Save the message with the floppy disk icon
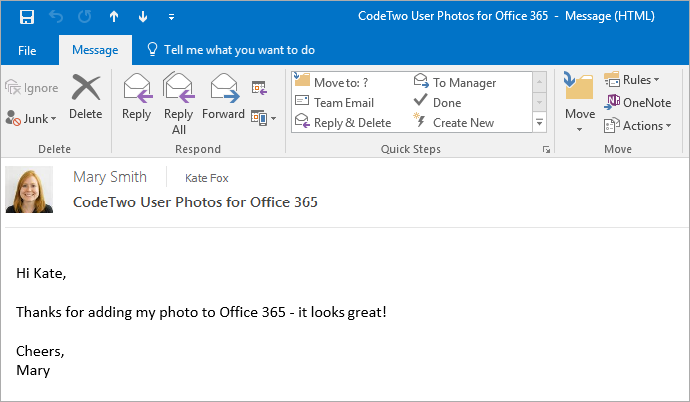Image resolution: width=690 pixels, height=402 pixels. tap(27, 17)
